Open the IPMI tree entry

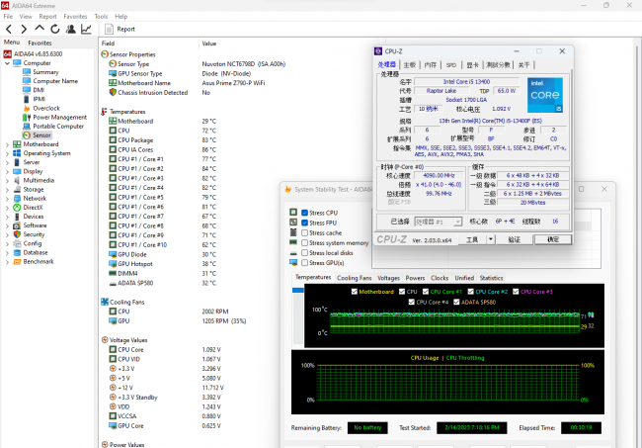point(39,99)
